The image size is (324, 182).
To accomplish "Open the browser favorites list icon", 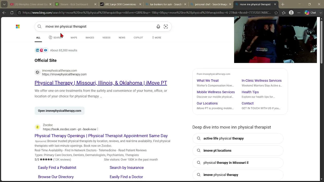I will click(283, 13).
